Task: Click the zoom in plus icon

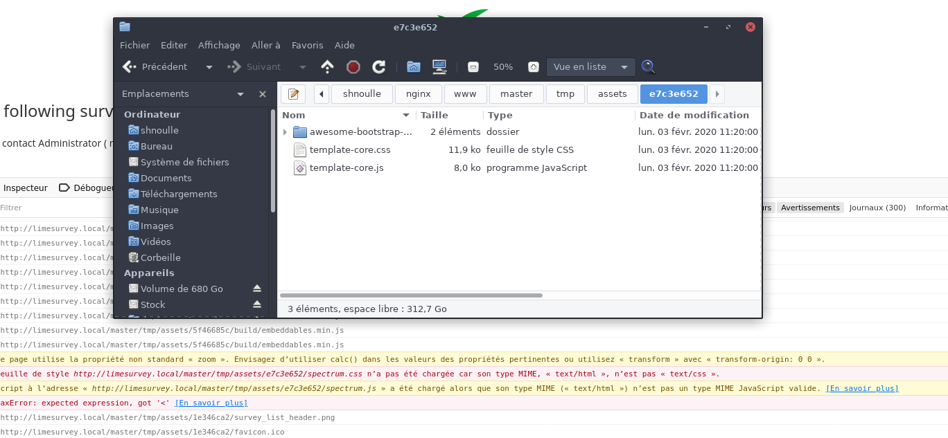Action: 533,67
